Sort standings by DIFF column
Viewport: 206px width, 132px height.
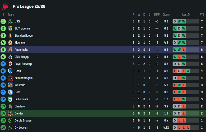click(x=157, y=14)
